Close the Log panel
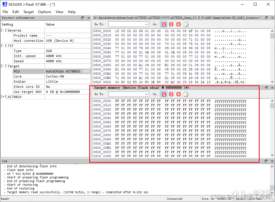Image resolution: width=275 pixels, height=202 pixels. pos(272,161)
